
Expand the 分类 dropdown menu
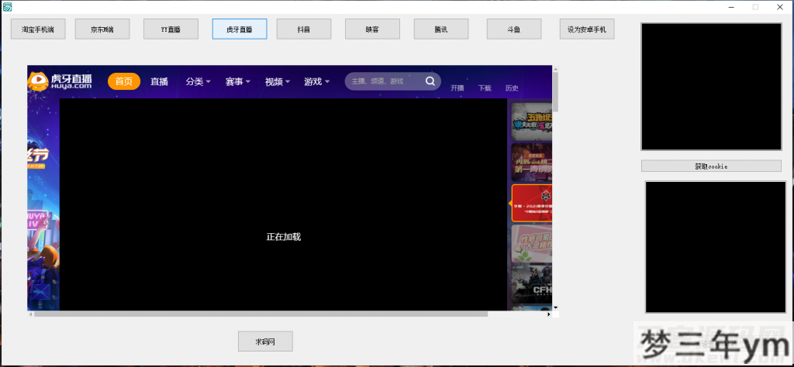[198, 81]
